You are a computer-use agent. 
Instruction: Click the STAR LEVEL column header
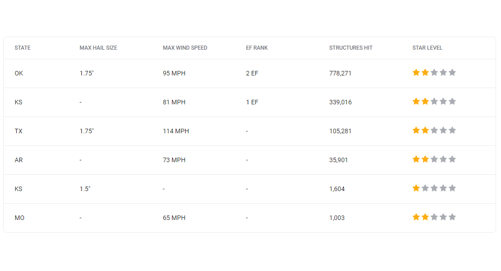pos(427,48)
